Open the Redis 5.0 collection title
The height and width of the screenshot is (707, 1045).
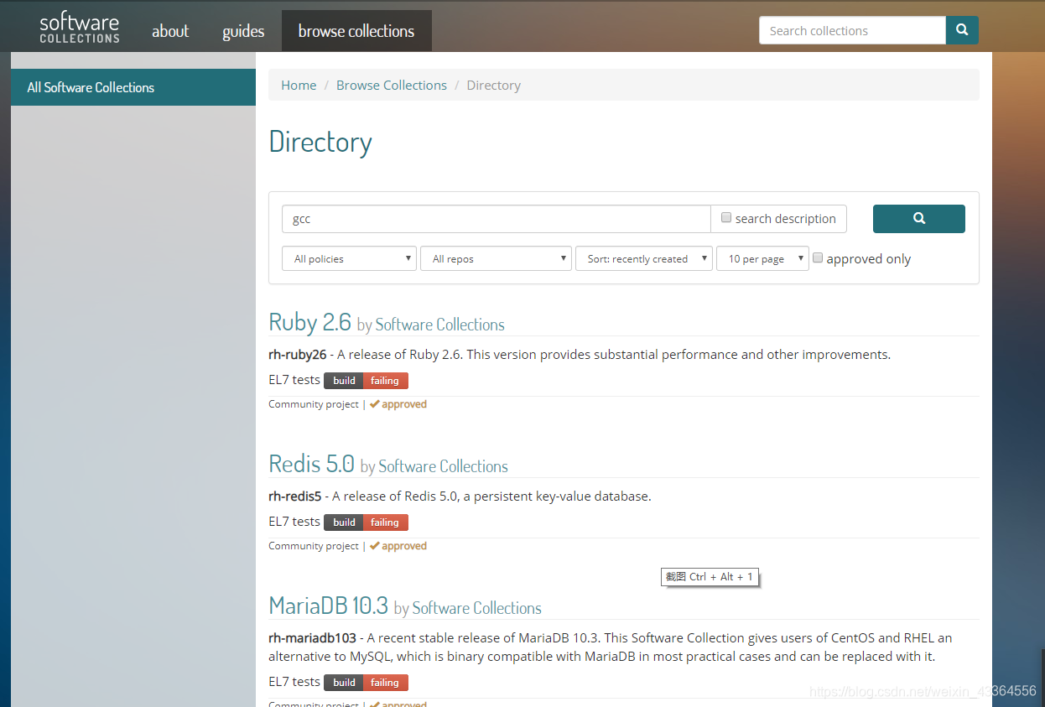[311, 464]
